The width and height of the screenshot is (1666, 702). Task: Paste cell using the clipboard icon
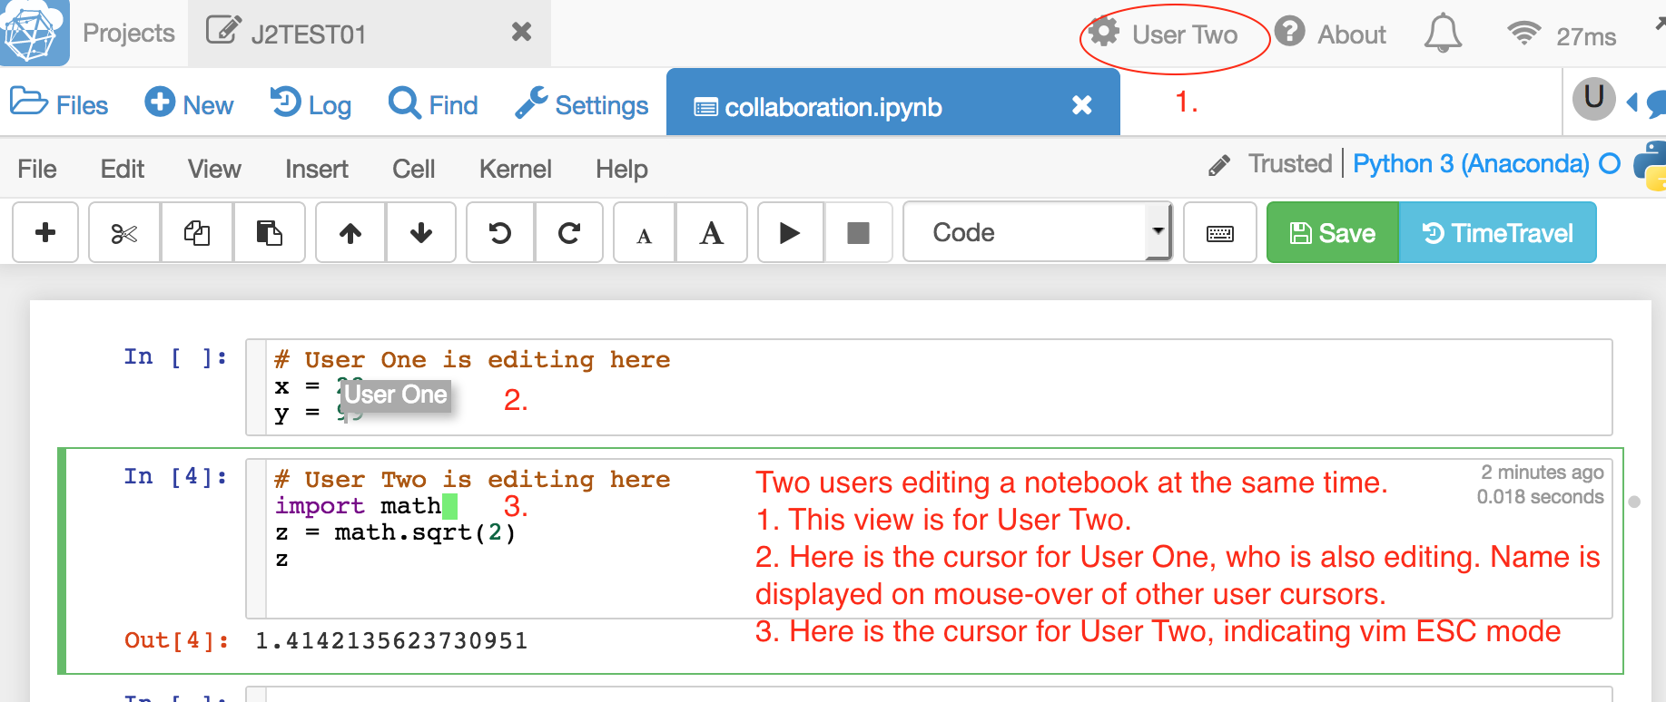tap(269, 233)
